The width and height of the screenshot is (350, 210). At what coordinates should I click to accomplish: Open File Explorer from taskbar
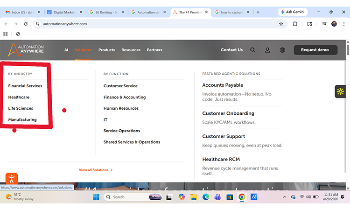pos(194,197)
